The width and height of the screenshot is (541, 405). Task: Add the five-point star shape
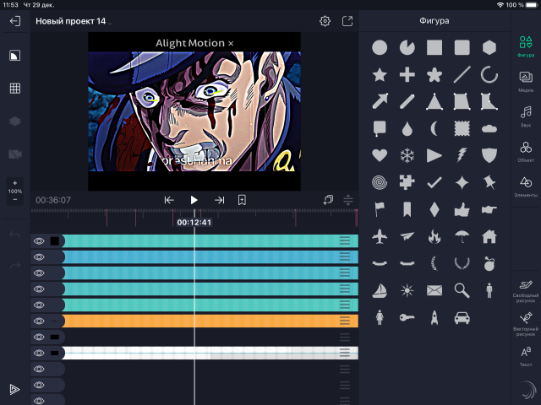(x=380, y=75)
